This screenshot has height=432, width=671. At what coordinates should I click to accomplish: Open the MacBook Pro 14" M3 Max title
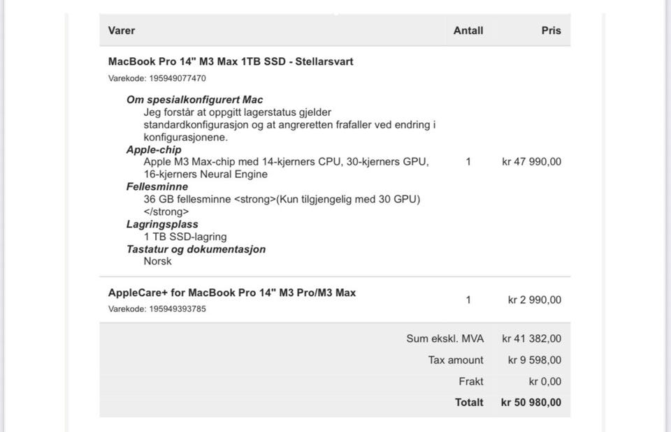(231, 61)
